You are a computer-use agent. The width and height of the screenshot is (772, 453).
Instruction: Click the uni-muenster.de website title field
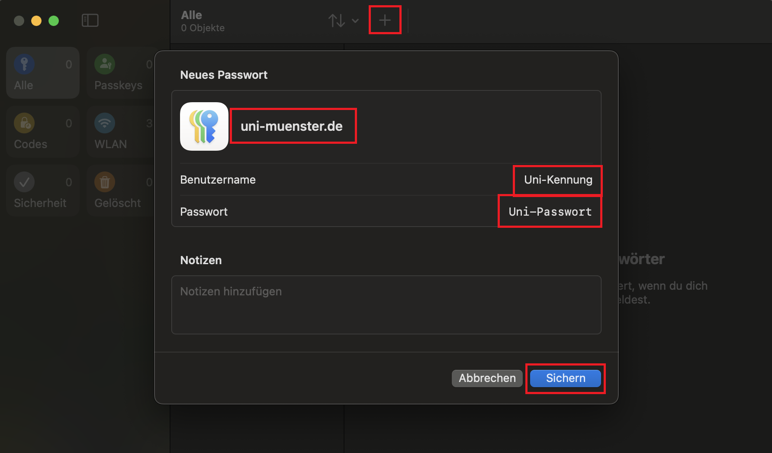[292, 126]
